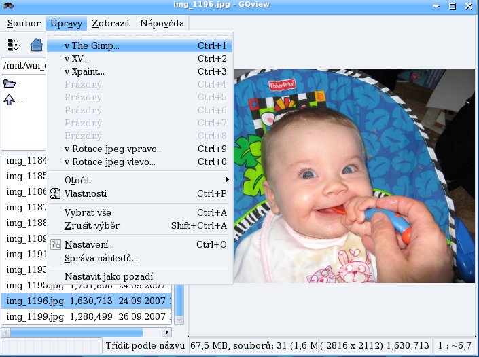The height and width of the screenshot is (357, 479).
Task: Click the Vlastnosti properties icon in menu
Action: pyautogui.click(x=55, y=193)
